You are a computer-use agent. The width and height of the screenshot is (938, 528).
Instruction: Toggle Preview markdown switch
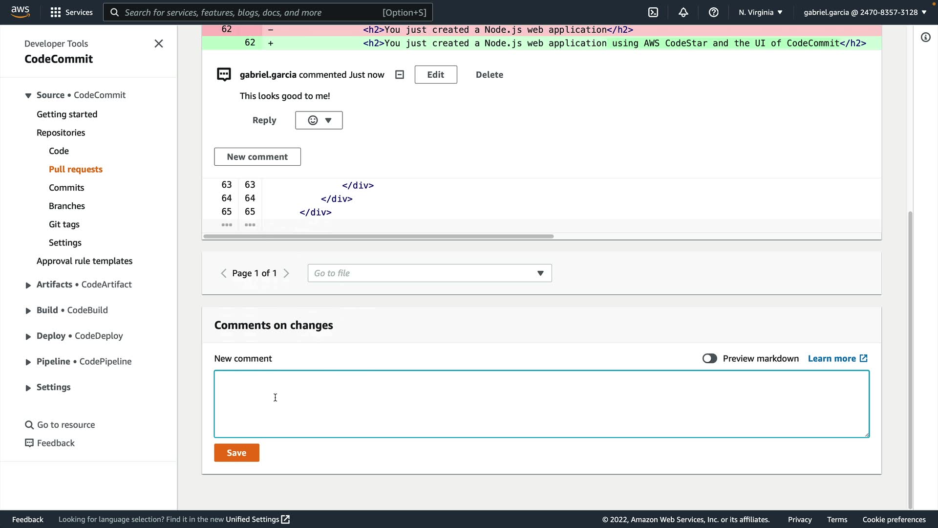click(709, 358)
